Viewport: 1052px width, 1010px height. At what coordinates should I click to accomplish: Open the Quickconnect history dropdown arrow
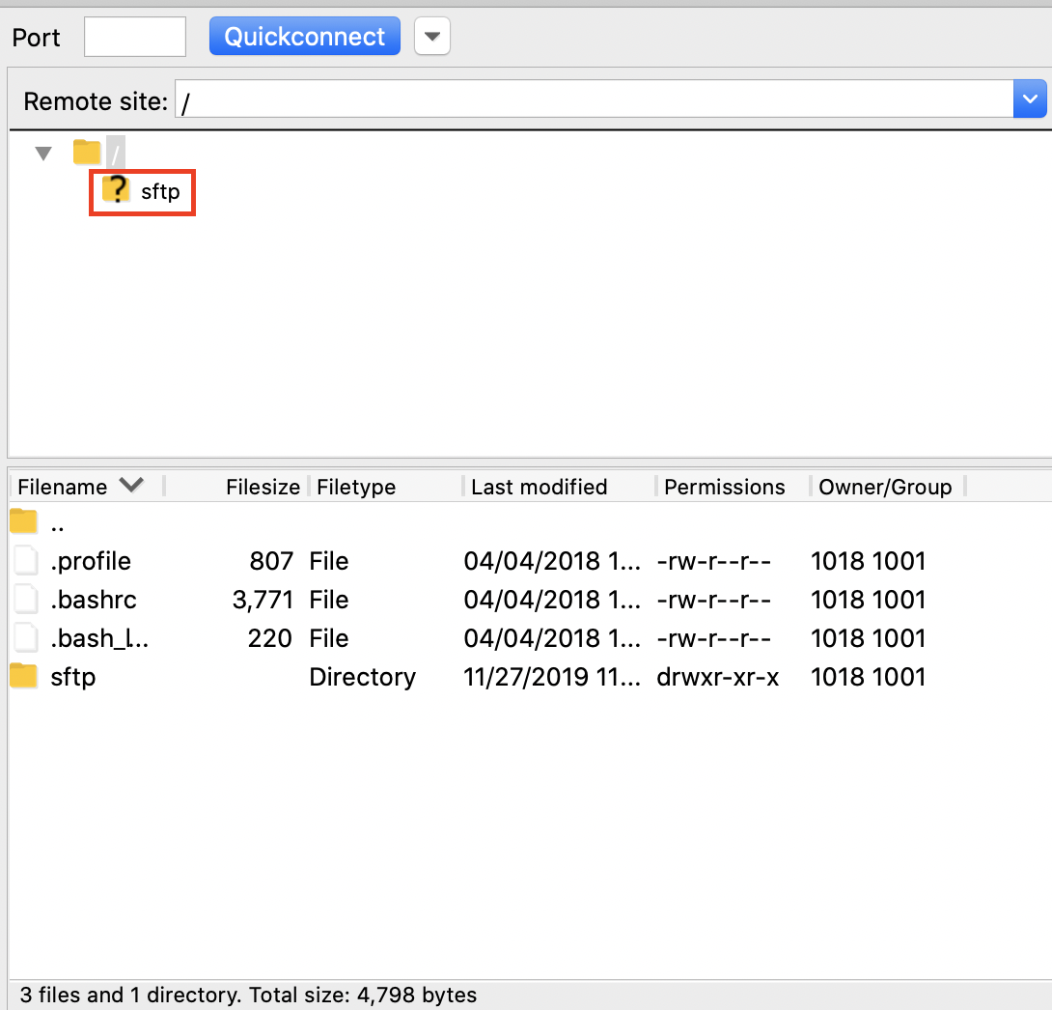432,38
